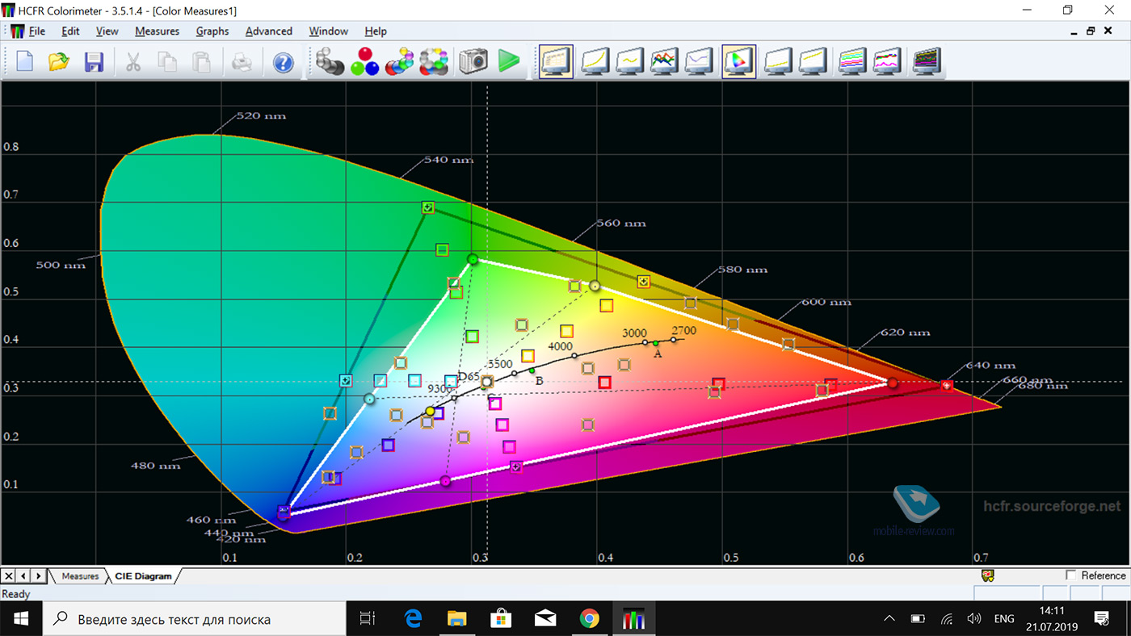This screenshot has height=636, width=1131.
Task: Open the Graphs menu
Action: coord(212,31)
